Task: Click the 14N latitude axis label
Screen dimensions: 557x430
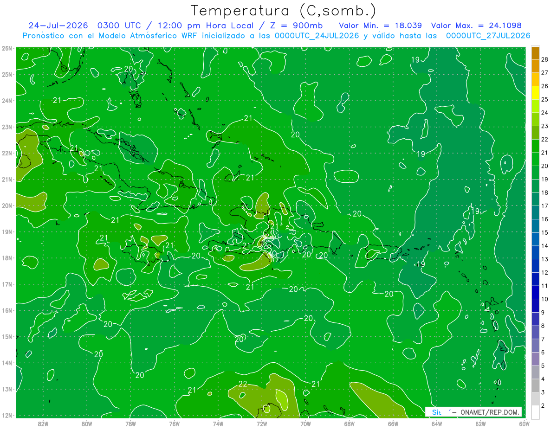Action: tap(7, 363)
